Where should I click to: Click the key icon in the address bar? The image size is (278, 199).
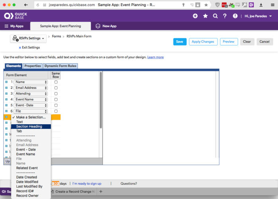pyautogui.click(x=183, y=5)
